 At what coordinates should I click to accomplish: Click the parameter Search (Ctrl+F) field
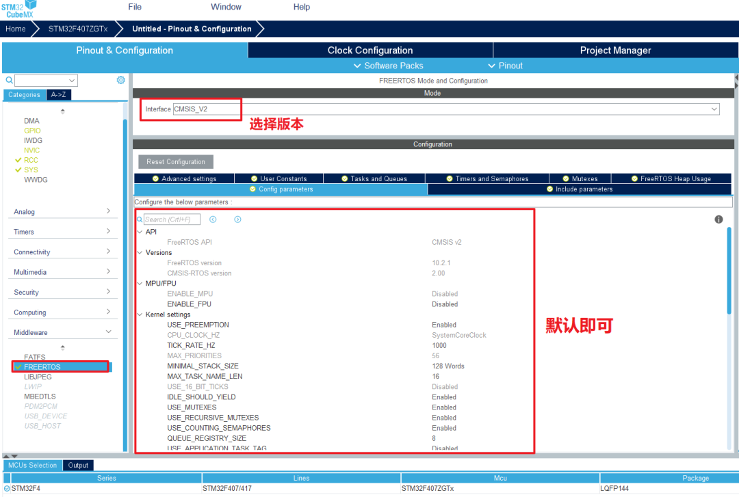[x=172, y=219]
